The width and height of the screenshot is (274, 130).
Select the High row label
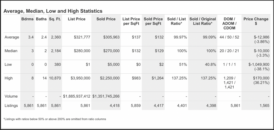[x=9, y=78]
